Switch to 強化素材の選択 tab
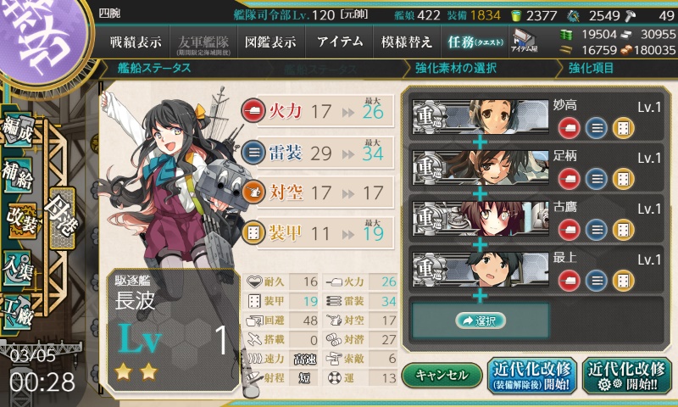The height and width of the screenshot is (407, 678). tap(456, 69)
